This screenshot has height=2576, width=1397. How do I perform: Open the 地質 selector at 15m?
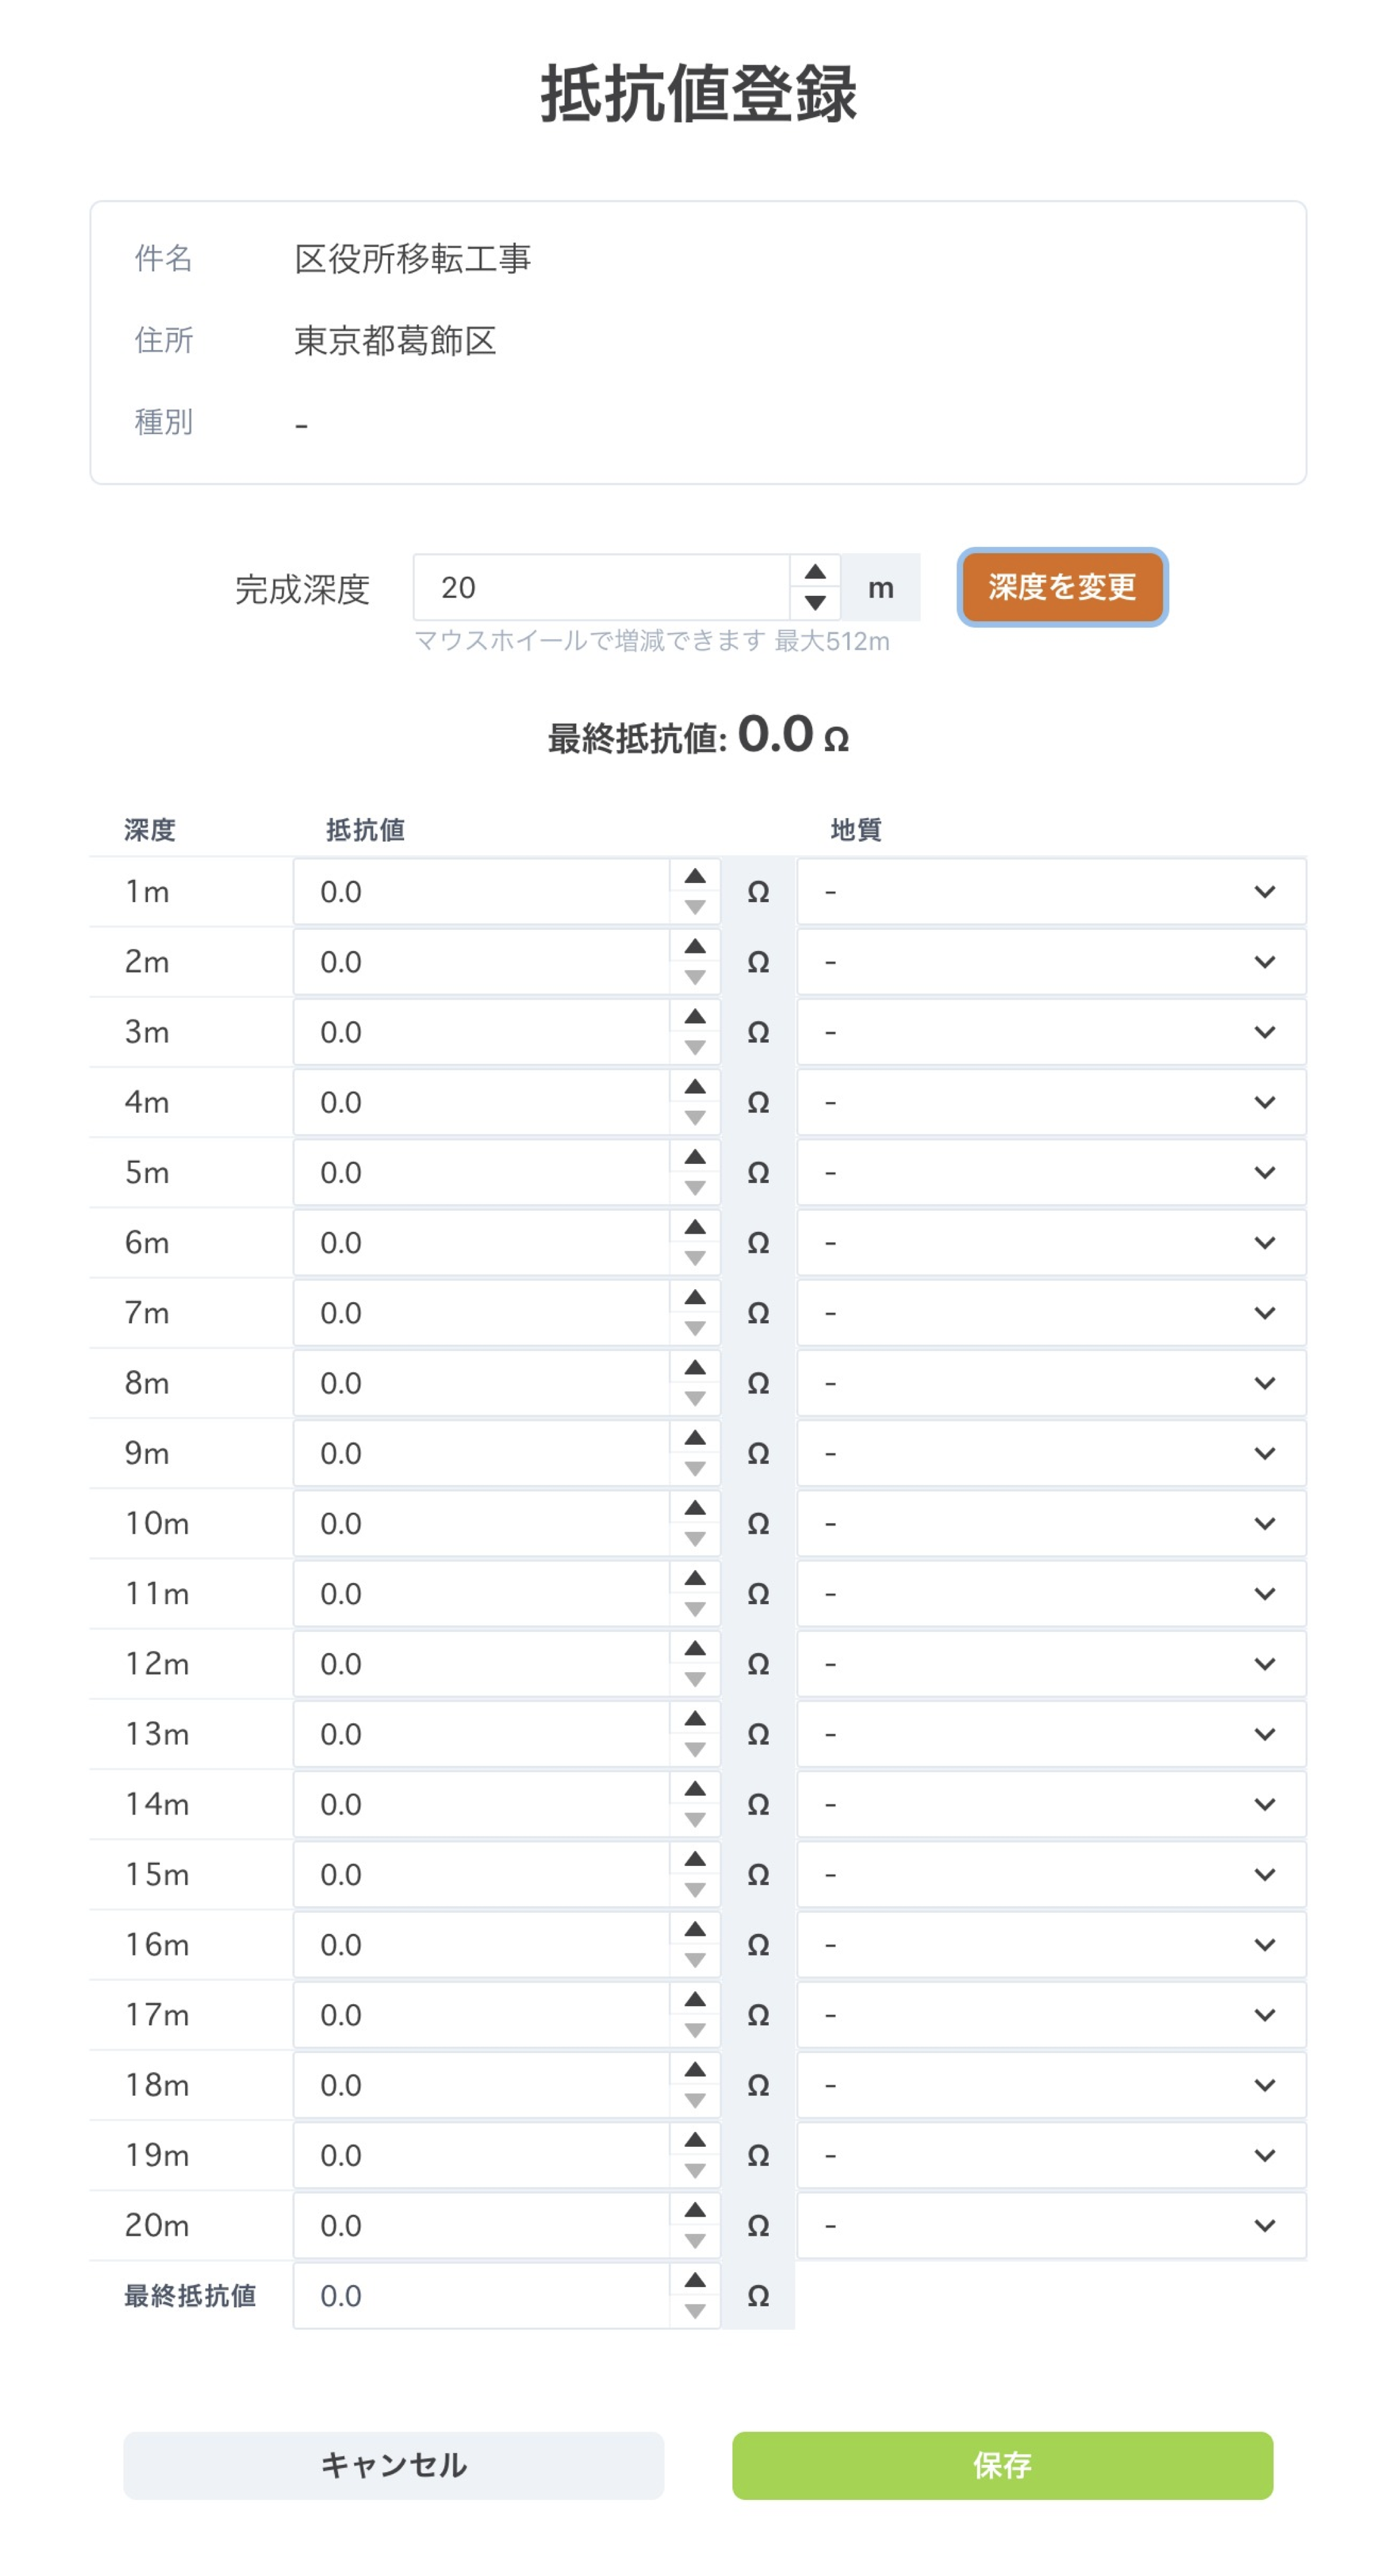(x=1050, y=1874)
